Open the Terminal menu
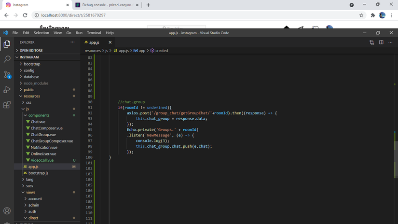398x224 pixels. point(94,33)
